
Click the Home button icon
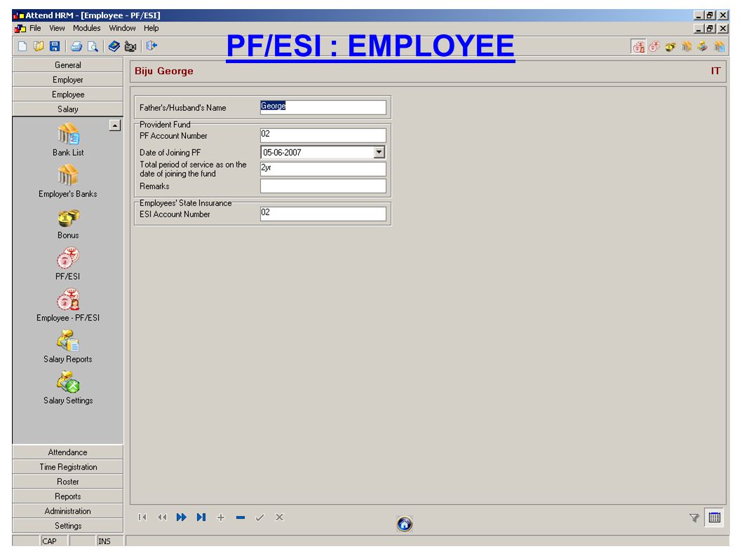point(405,524)
